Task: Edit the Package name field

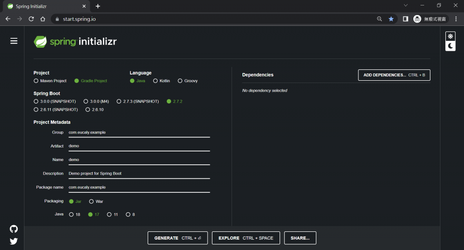Action: coord(139,187)
